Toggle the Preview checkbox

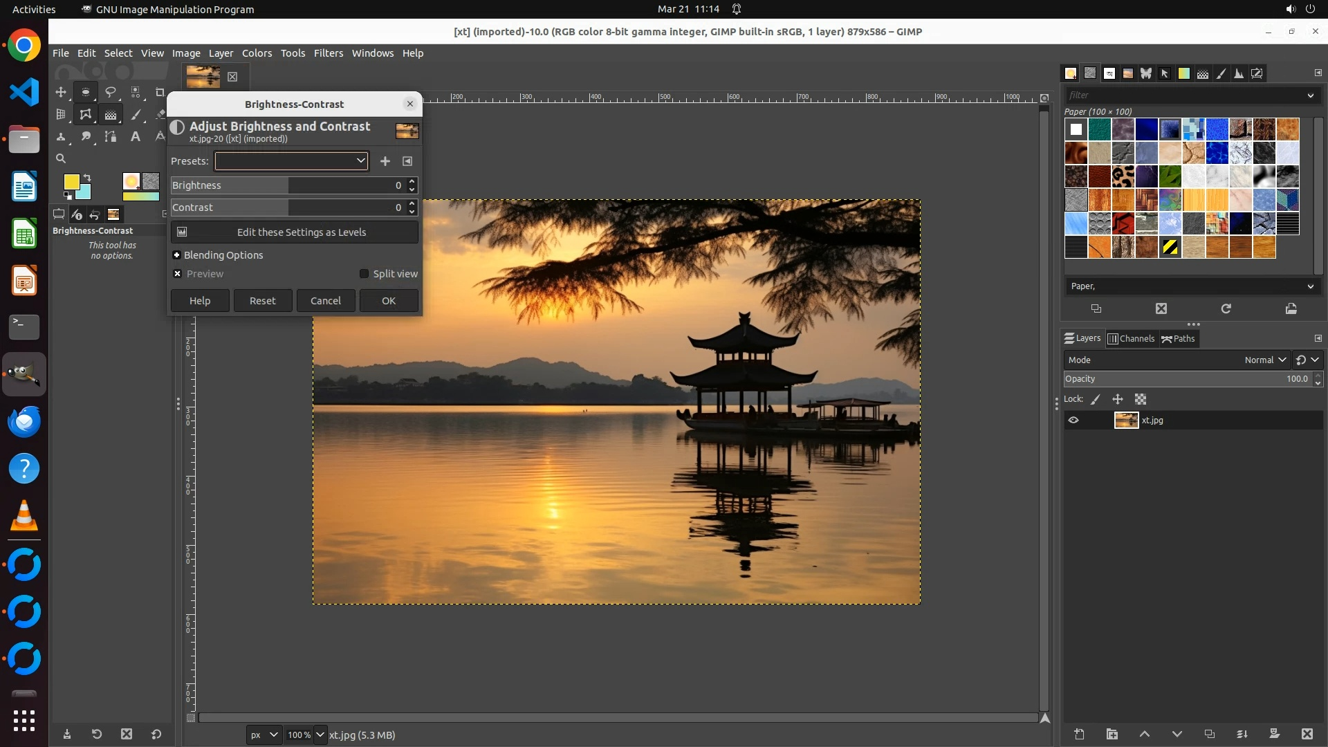tap(178, 274)
